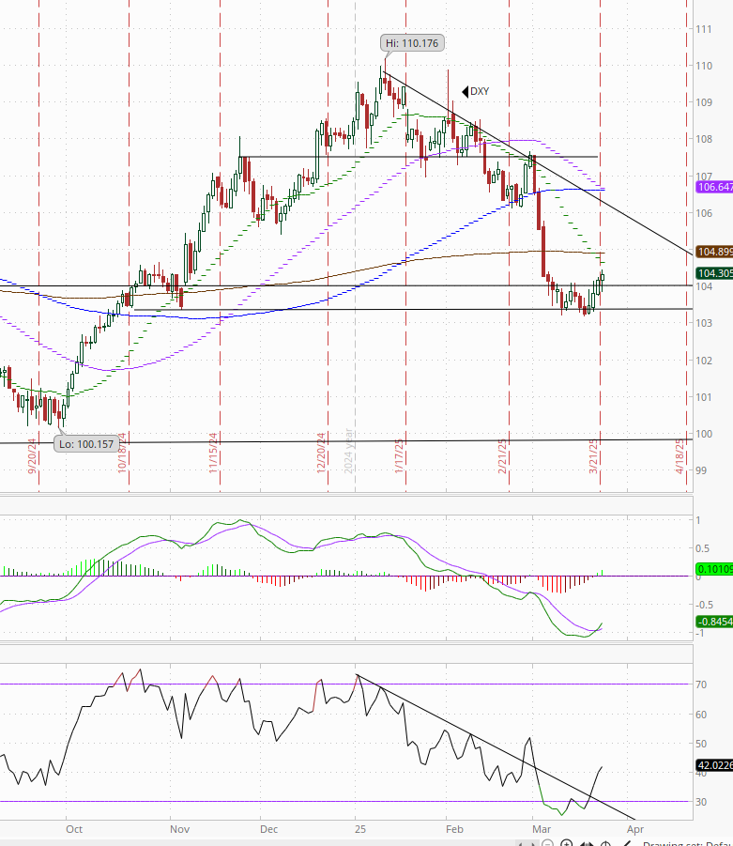Click the Oct label on time axis
This screenshot has width=733, height=846.
74,829
